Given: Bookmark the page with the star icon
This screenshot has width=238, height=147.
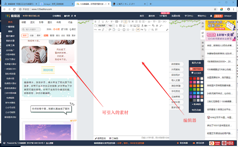Looking at the screenshot, I should point(215,9).
